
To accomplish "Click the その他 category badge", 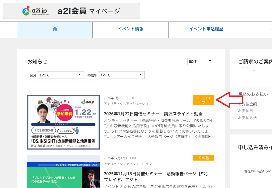I will (x=203, y=158).
